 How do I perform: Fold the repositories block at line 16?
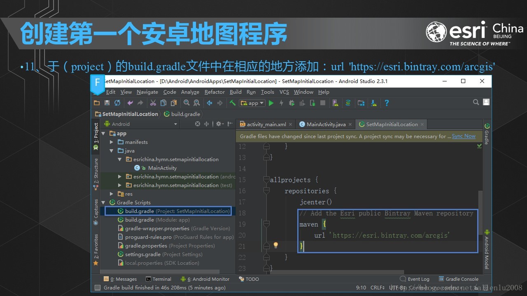(266, 191)
